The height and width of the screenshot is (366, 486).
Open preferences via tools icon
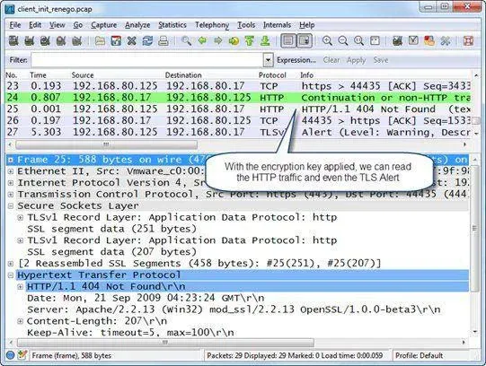click(x=446, y=41)
